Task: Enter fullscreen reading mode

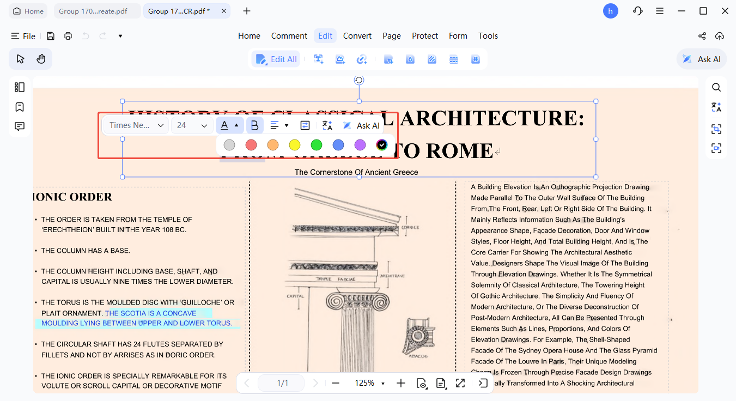Action: coord(460,383)
